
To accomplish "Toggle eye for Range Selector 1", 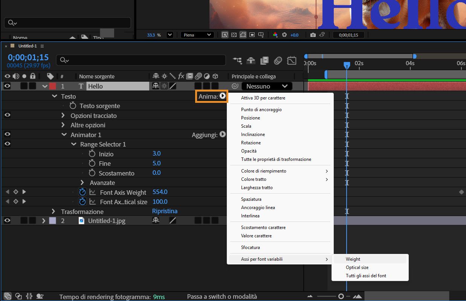I will tap(7, 144).
